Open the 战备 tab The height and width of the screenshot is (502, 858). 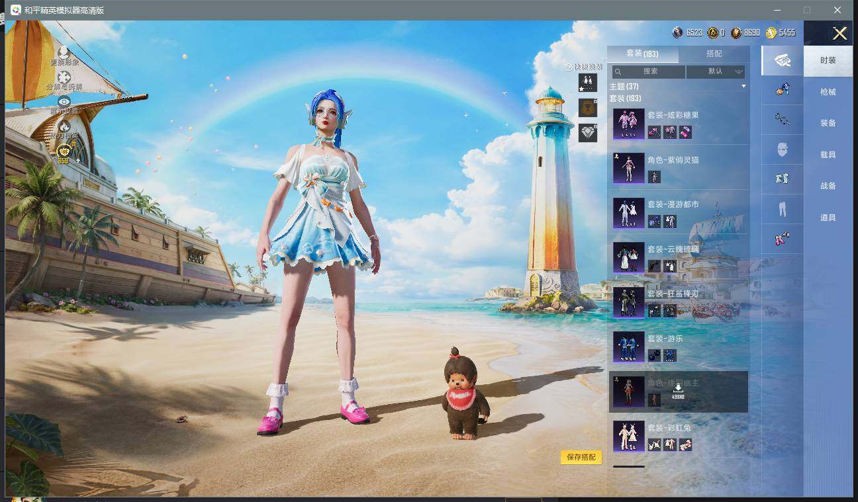(x=828, y=186)
